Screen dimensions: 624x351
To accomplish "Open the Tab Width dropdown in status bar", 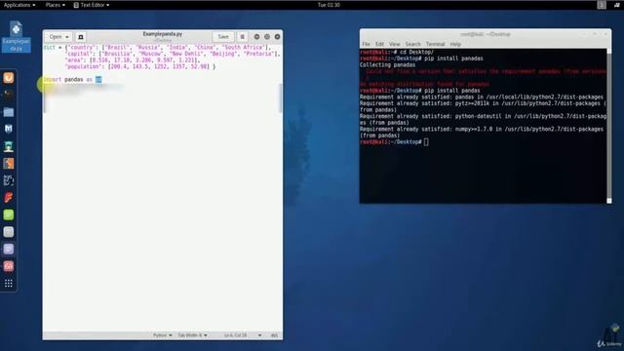I will tap(192, 335).
